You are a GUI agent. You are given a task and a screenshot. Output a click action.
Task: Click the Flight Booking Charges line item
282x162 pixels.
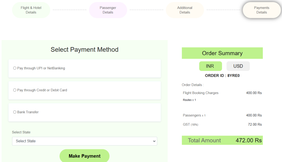[x=200, y=93]
